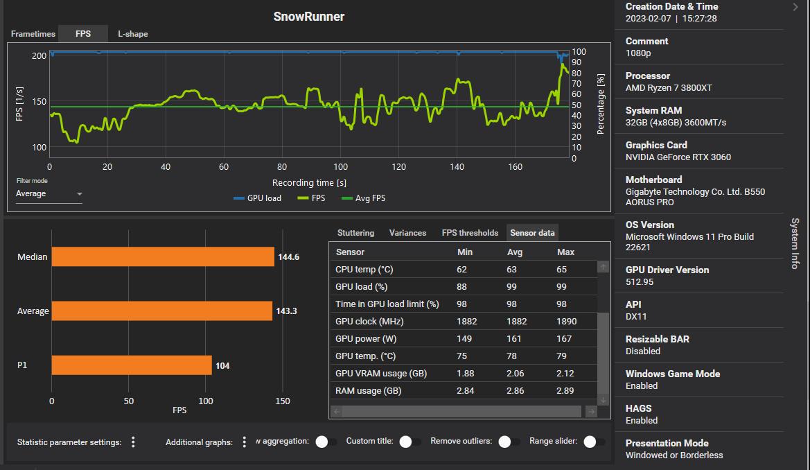Enable the aggregation switch
Screen dimensions: 810x470
326,442
